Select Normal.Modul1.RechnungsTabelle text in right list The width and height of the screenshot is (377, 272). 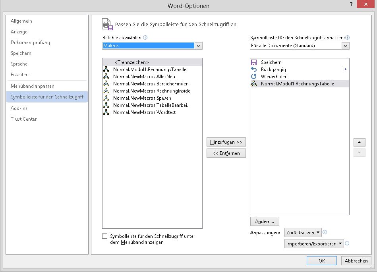298,84
